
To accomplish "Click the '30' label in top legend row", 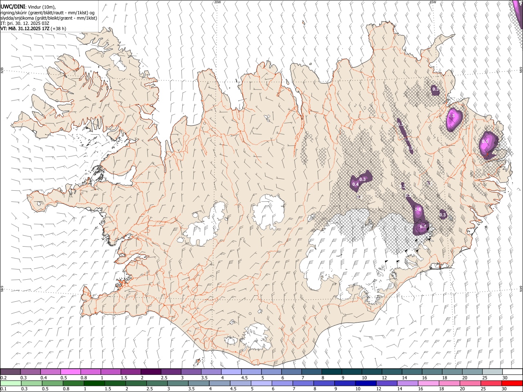I will tap(505, 378).
